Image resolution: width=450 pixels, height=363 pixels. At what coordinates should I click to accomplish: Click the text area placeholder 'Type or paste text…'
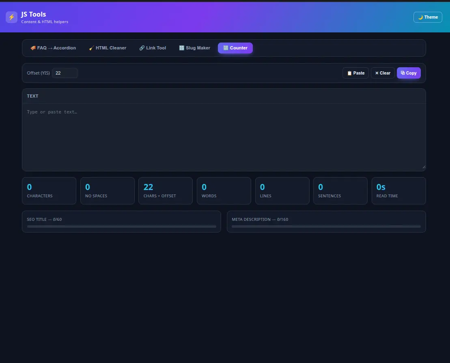(52, 112)
